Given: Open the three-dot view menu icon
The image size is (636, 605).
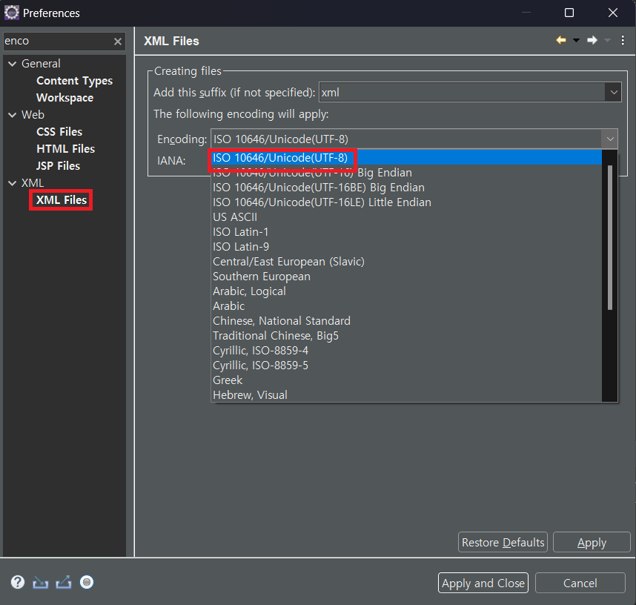Looking at the screenshot, I should tap(623, 40).
